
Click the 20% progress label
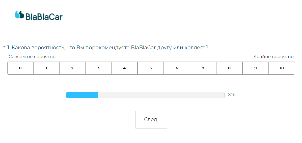pyautogui.click(x=231, y=95)
